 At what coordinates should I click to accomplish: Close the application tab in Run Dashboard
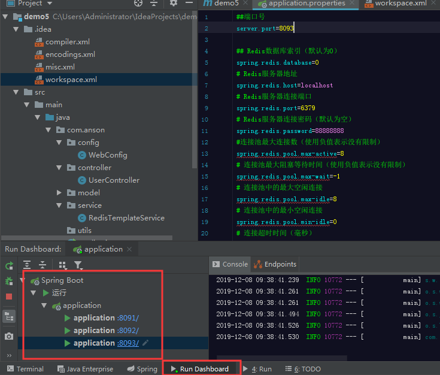(x=131, y=249)
